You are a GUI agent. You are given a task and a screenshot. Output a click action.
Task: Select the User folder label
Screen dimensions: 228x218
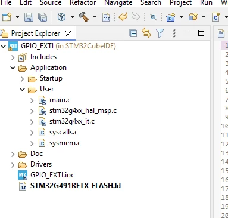(46, 89)
